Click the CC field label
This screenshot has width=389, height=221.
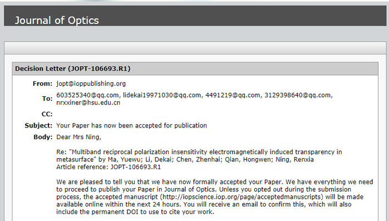[x=47, y=114]
